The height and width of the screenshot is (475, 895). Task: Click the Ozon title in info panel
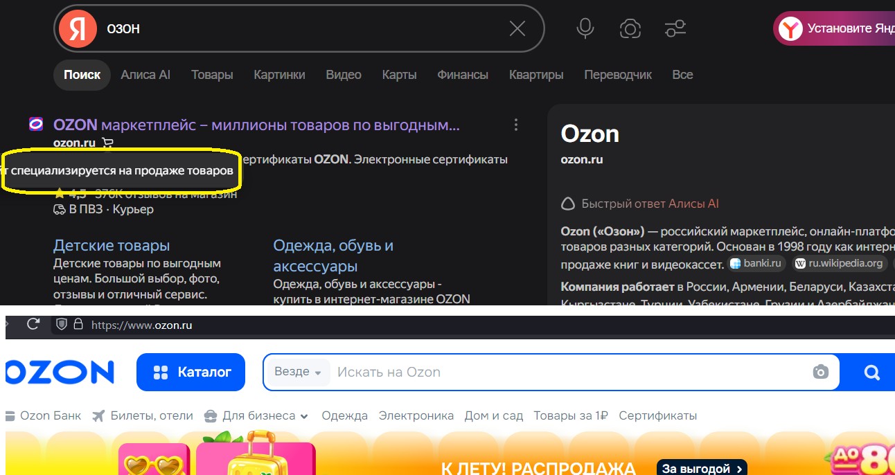(x=590, y=134)
